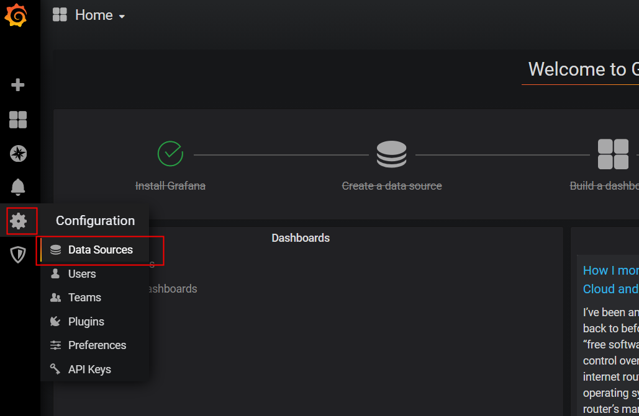The image size is (639, 416).
Task: Open the Dashboards sidebar icon
Action: pos(18,120)
